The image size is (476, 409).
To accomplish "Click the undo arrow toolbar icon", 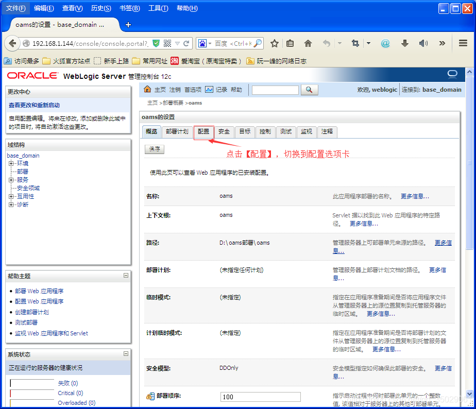I will [326, 43].
